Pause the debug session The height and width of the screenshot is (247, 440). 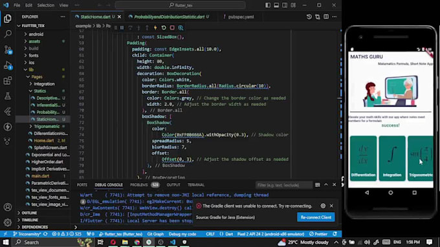click(122, 28)
